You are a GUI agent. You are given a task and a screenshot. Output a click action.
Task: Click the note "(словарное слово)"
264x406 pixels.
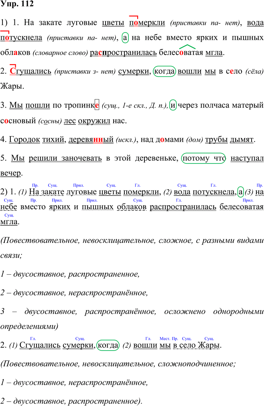click(x=61, y=53)
